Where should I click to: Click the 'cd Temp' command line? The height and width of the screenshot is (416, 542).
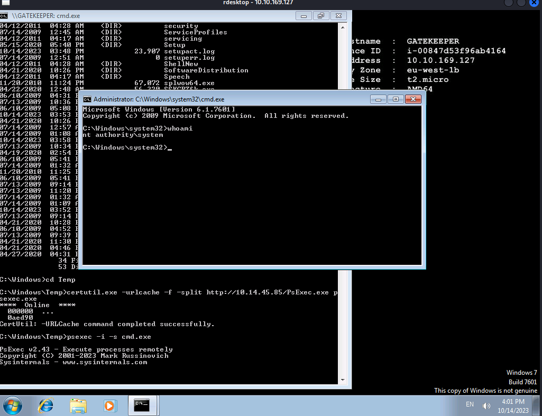point(38,280)
